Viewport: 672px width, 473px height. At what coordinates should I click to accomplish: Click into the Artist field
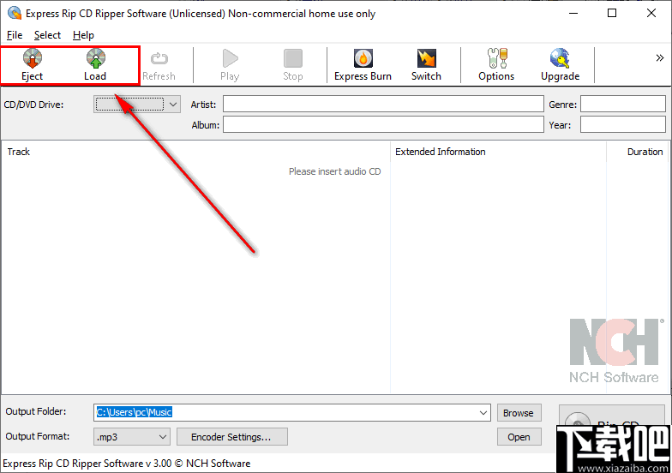coord(383,105)
